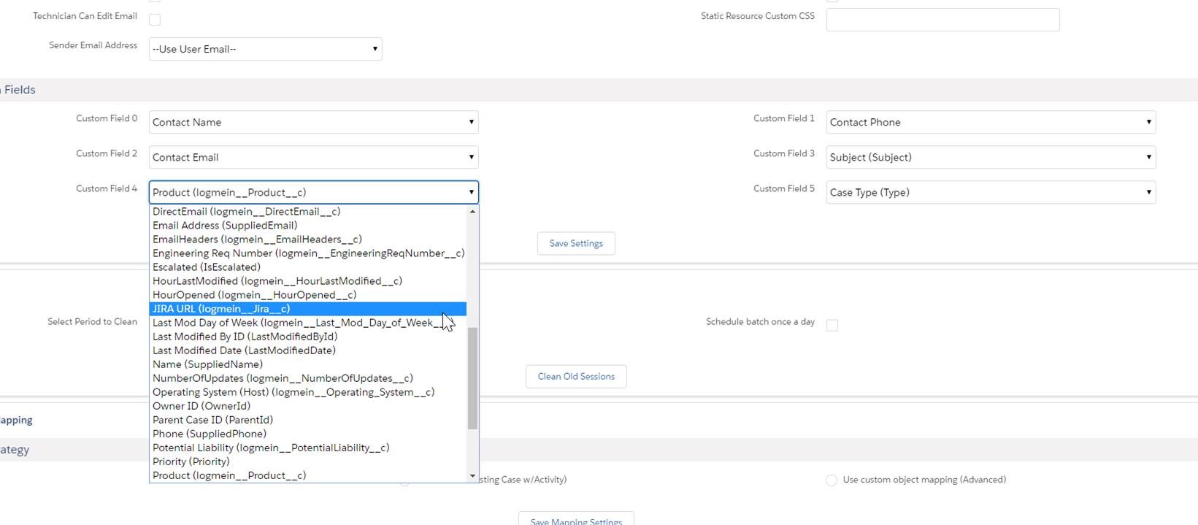Viewport: 1198px width, 525px height.
Task: Choose HourLastModified option
Action: [307, 281]
